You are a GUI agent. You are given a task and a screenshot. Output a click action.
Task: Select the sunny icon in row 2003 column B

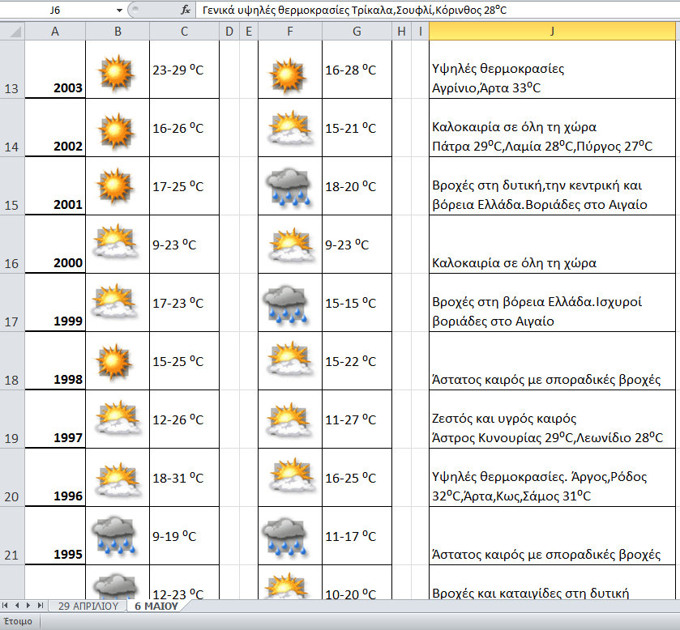pyautogui.click(x=117, y=70)
